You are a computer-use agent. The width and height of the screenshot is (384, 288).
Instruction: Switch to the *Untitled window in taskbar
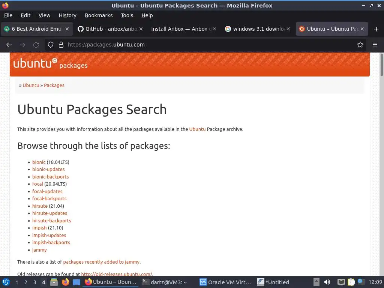coord(273,282)
